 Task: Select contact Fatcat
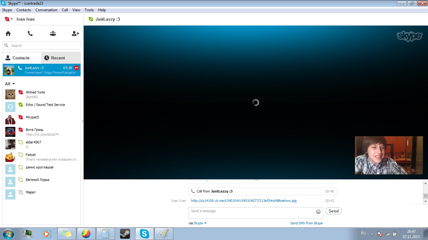coord(42,157)
